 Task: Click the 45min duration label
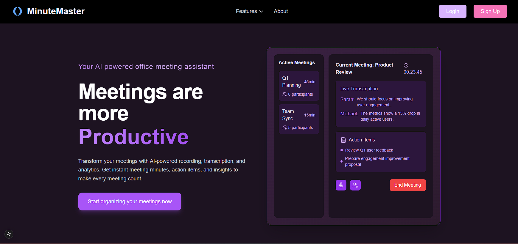coord(310,82)
